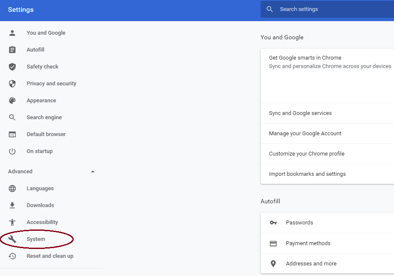The width and height of the screenshot is (394, 276).
Task: Collapse the Advanced section arrow
Action: (92, 172)
